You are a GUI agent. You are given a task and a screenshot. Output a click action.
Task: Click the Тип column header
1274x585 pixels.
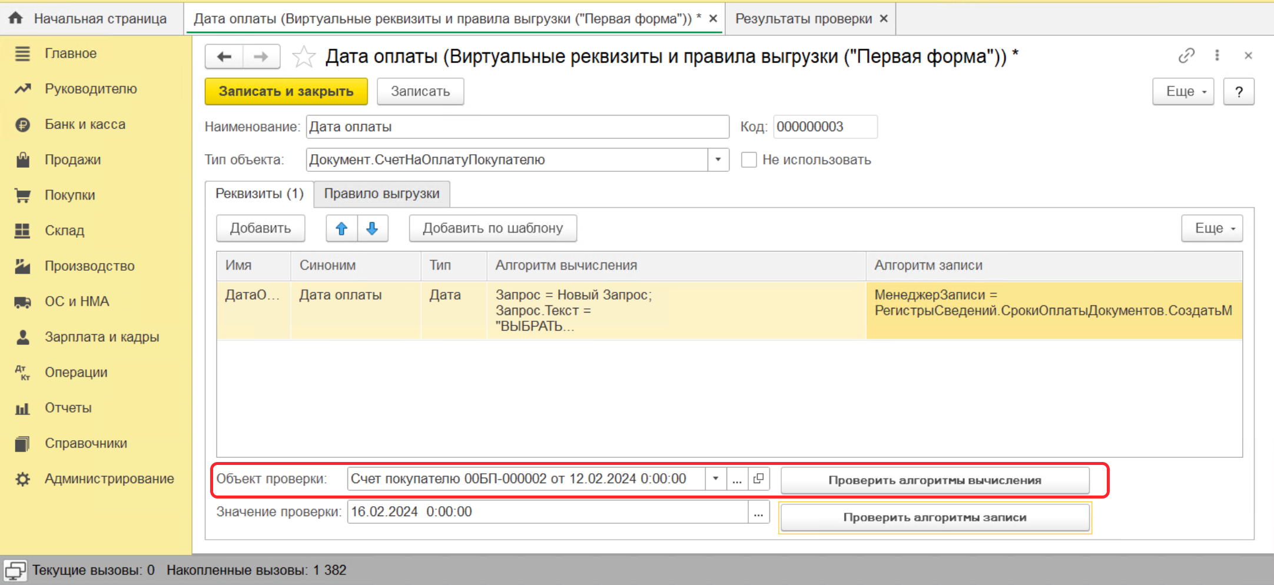(454, 265)
